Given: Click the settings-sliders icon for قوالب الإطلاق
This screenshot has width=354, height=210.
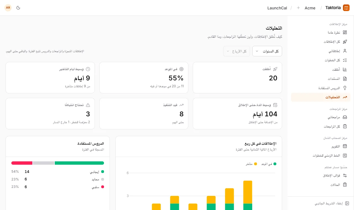Looking at the screenshot, I should pos(345,175).
